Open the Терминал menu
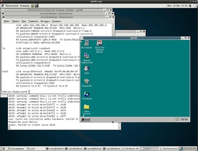 point(33,21)
